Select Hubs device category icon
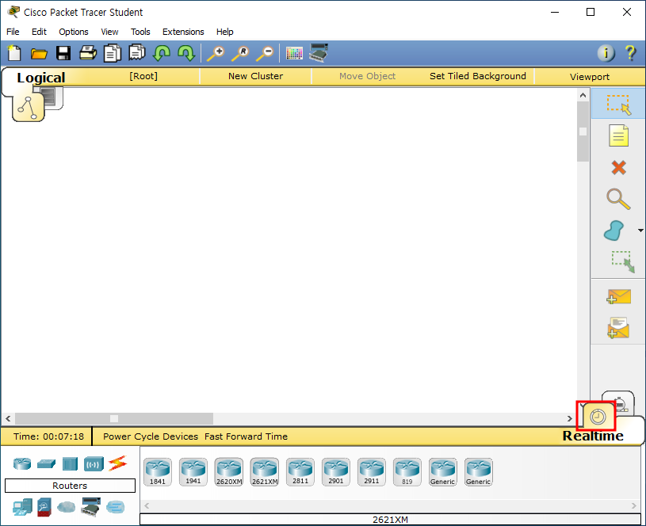This screenshot has width=646, height=526. [70, 463]
